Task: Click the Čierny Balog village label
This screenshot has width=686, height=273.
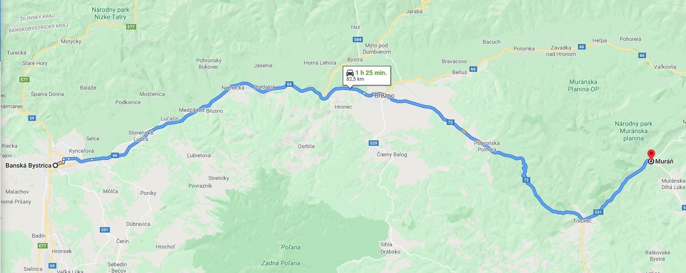Action: tap(392, 154)
